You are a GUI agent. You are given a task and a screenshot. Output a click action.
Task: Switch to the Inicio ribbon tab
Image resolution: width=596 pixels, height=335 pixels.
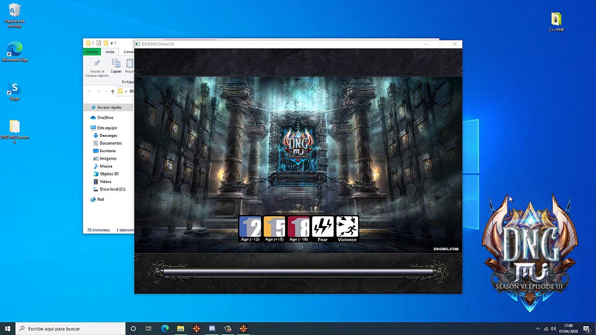point(110,52)
